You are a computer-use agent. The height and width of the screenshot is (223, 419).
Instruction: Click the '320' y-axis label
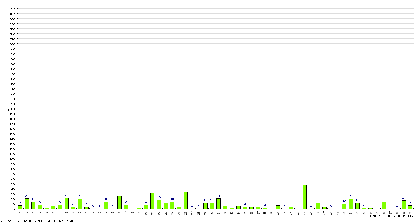pos(12,49)
